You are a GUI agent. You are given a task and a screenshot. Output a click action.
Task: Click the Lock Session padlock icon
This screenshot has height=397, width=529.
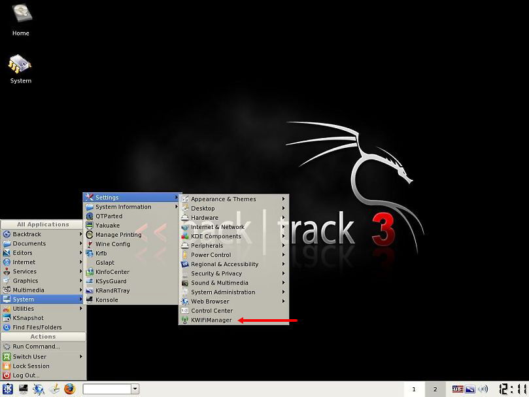pos(7,366)
